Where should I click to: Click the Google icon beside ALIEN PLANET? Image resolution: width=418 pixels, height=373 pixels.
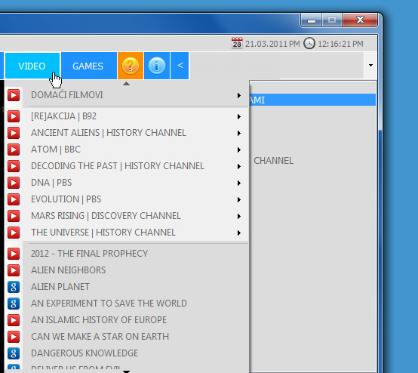(14, 287)
